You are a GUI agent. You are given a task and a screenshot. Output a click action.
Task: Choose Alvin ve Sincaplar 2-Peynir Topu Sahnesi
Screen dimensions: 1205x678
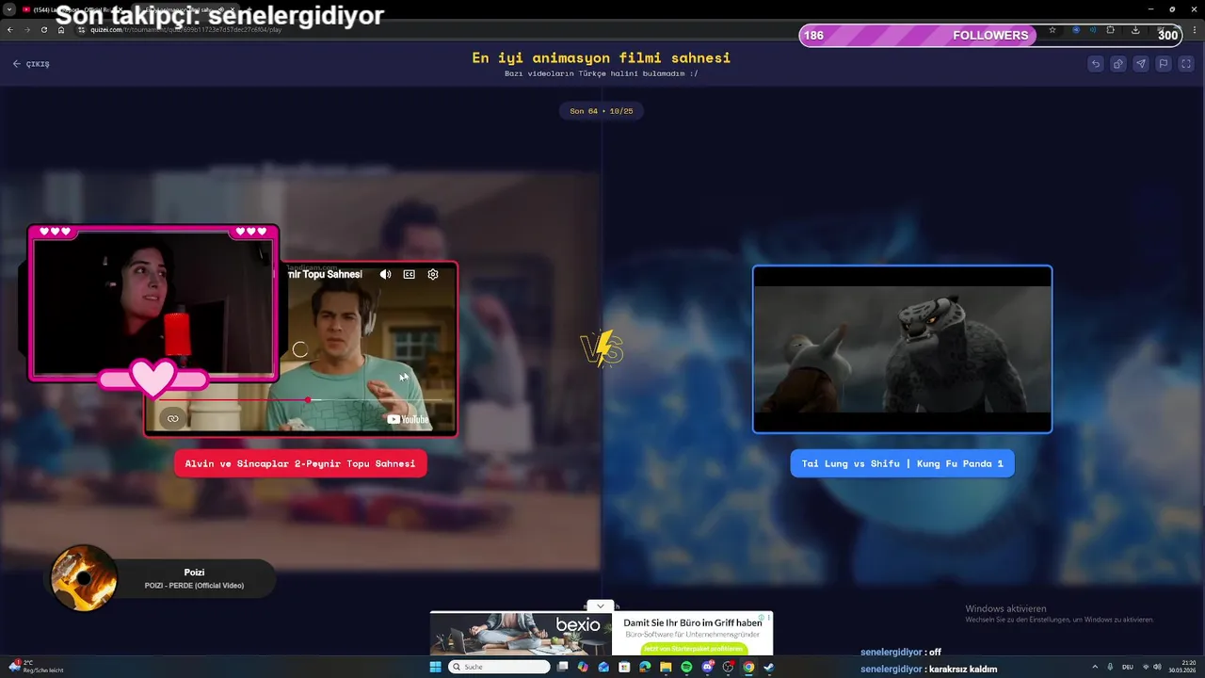[300, 463]
